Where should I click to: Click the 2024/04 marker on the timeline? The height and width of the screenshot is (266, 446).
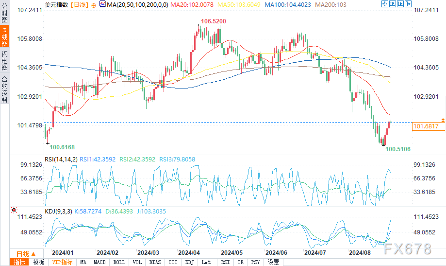(x=187, y=253)
